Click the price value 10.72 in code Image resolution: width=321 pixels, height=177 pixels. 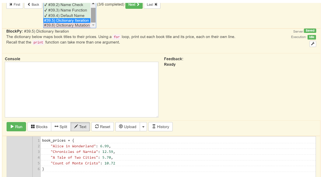tap(110, 163)
